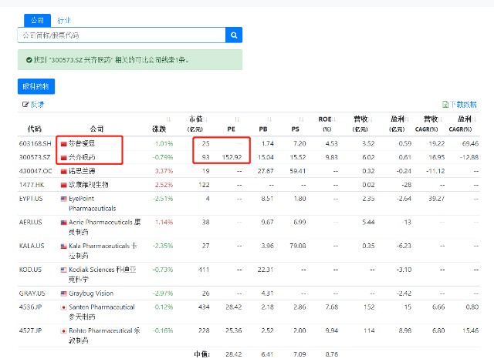This screenshot has height=362, width=494.
Task: Sort by 营收 (亿元) column
Action: [x=370, y=119]
